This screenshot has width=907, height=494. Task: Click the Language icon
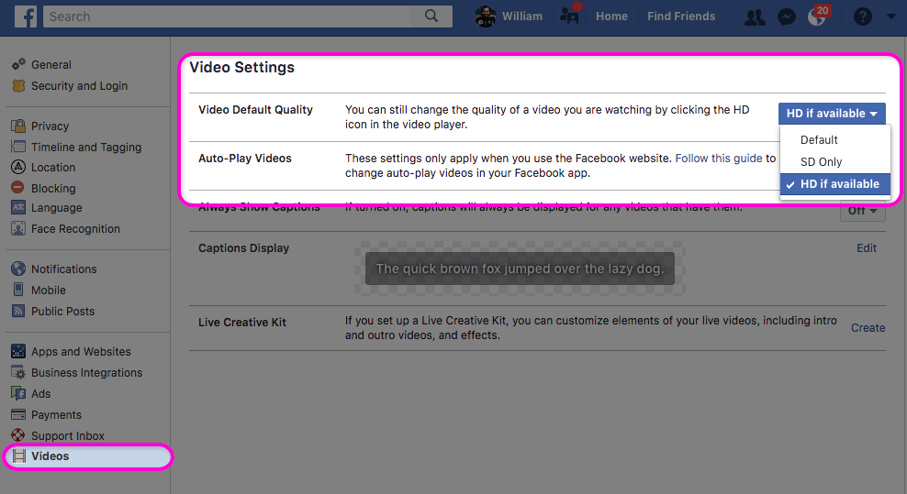coord(18,207)
